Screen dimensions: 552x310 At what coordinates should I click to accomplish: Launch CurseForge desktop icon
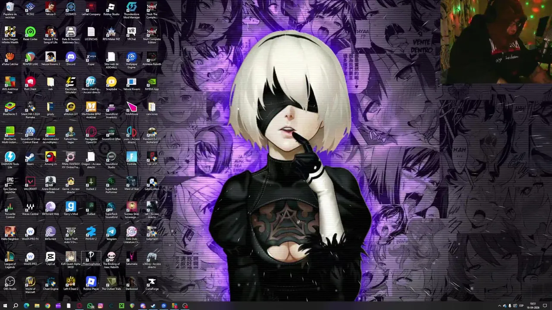click(152, 284)
